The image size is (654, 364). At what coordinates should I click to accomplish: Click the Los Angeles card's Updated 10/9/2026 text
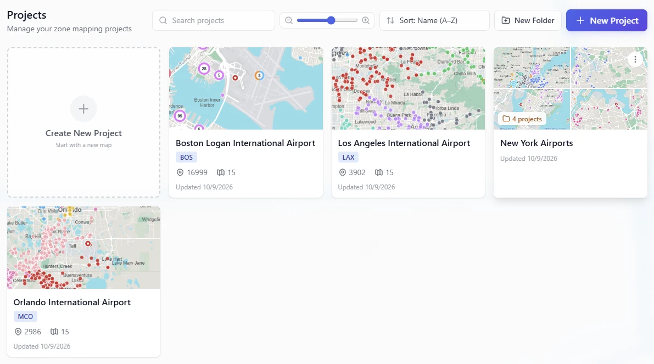tap(366, 187)
